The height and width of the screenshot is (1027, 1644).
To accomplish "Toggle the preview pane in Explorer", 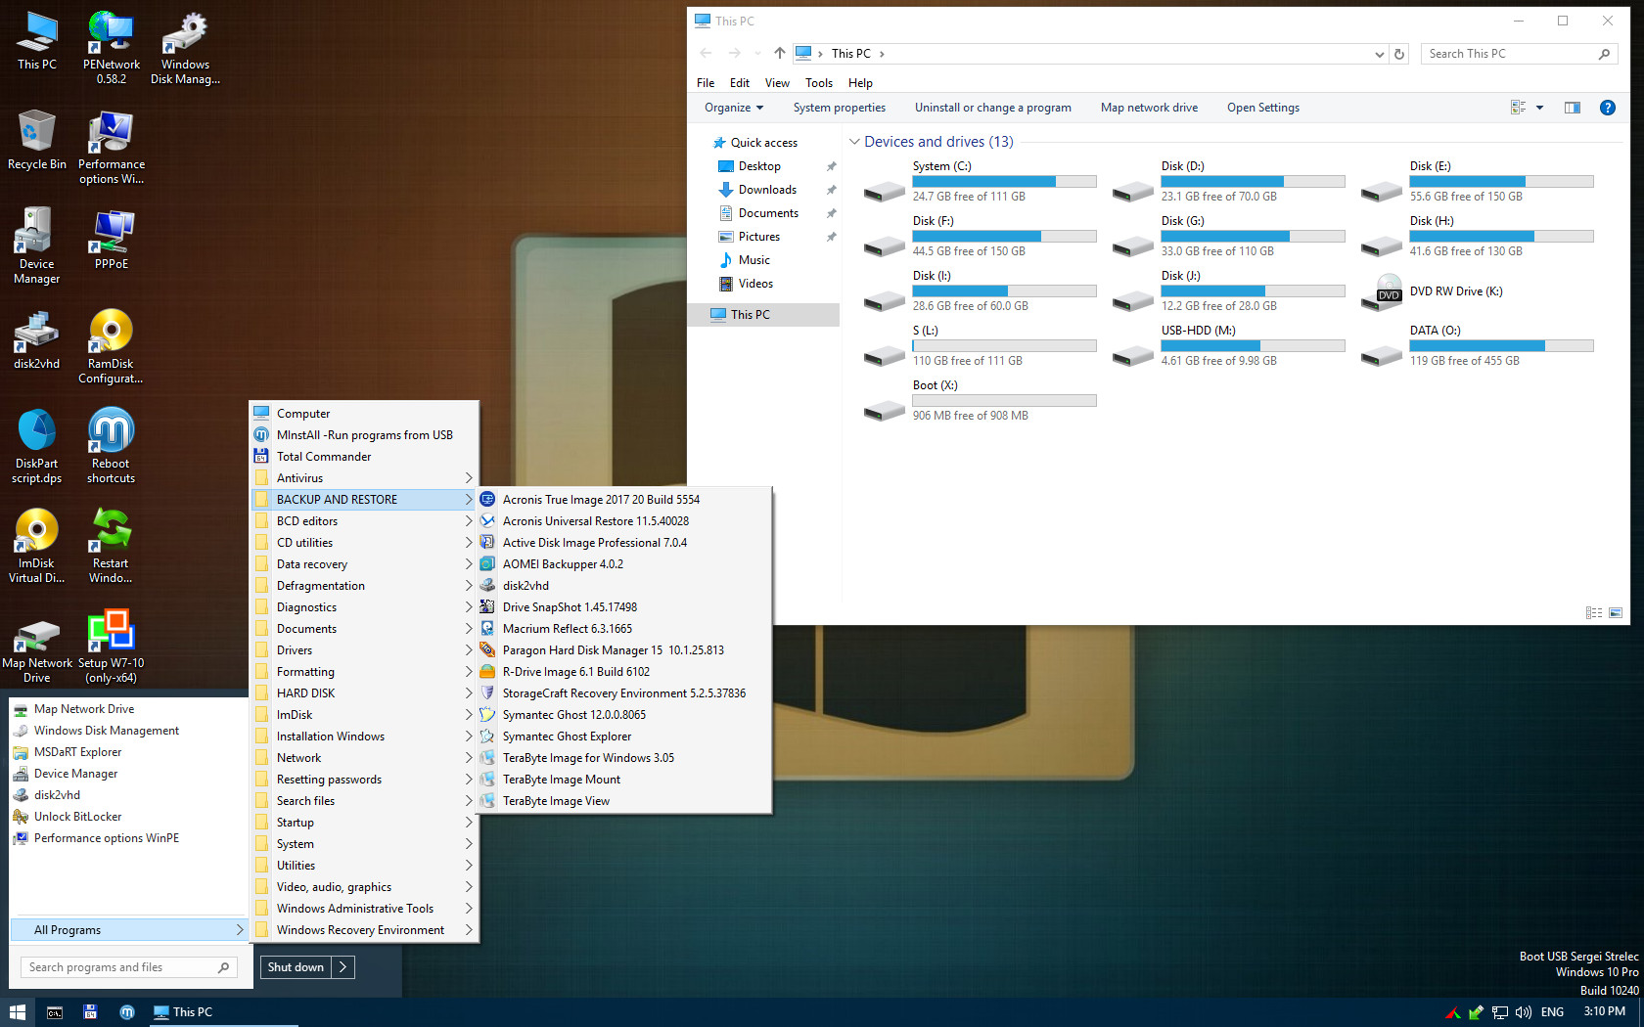I will (x=1573, y=108).
